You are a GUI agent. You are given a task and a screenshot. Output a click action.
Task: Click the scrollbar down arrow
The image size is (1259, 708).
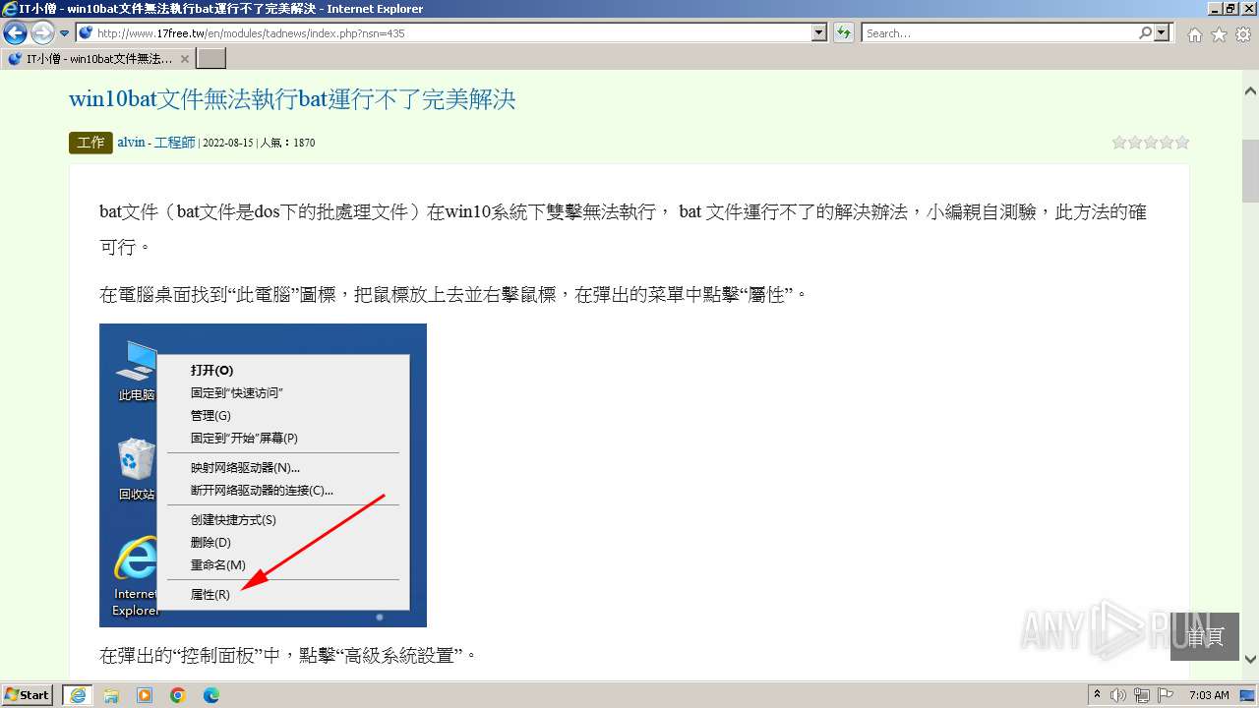pyautogui.click(x=1250, y=660)
